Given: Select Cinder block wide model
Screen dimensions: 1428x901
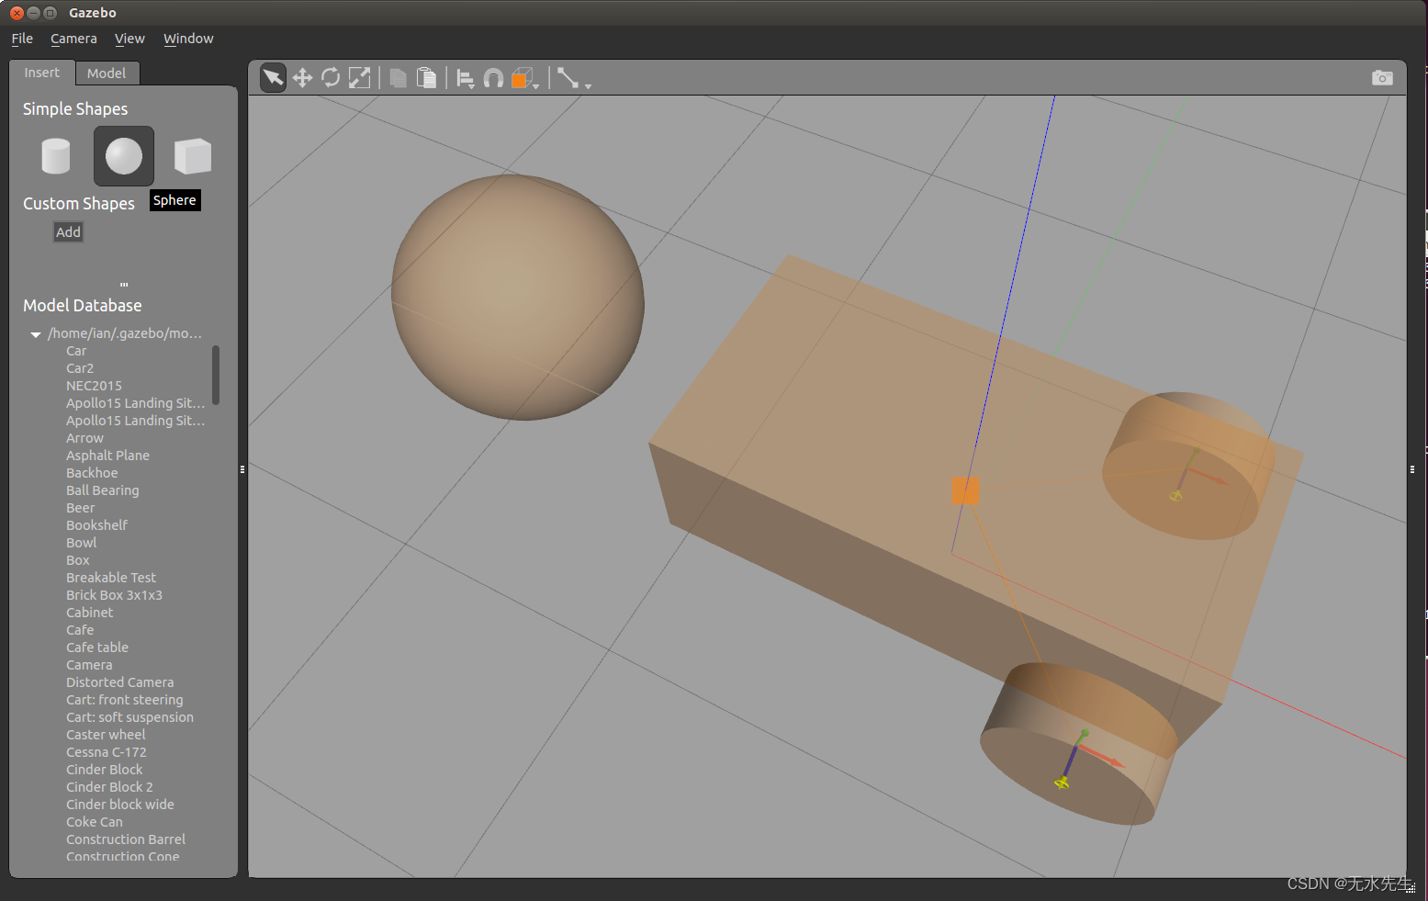Looking at the screenshot, I should pos(120,805).
